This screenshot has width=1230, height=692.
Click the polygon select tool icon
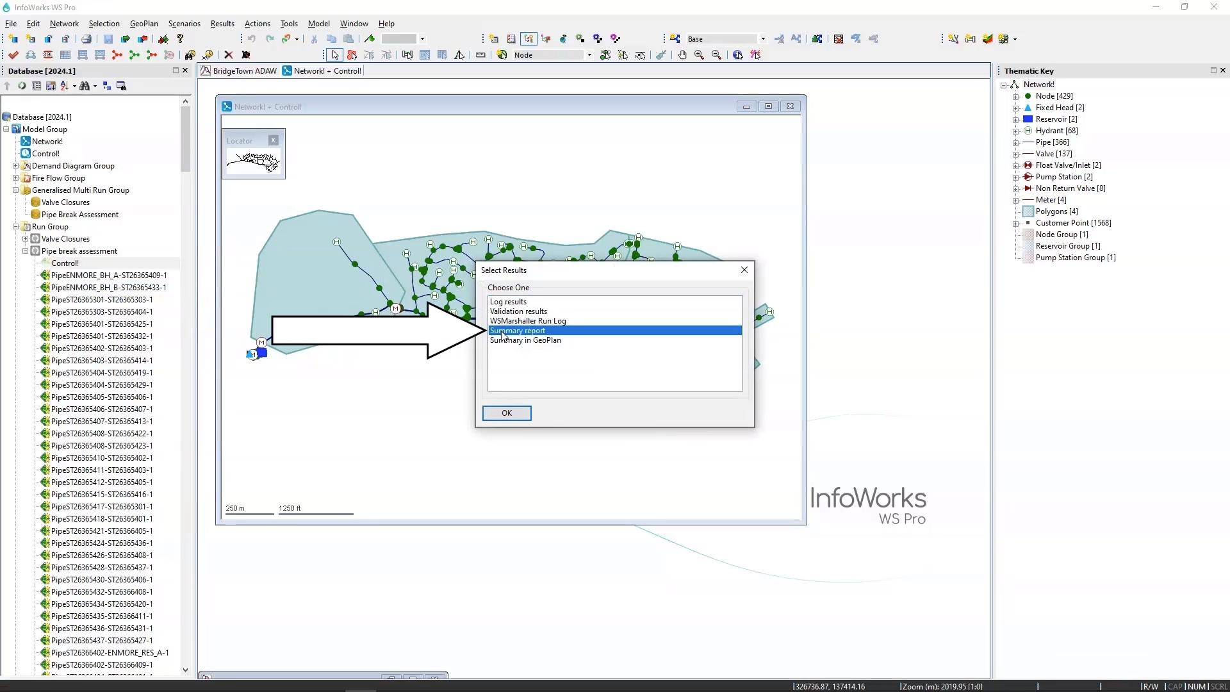[x=352, y=55]
